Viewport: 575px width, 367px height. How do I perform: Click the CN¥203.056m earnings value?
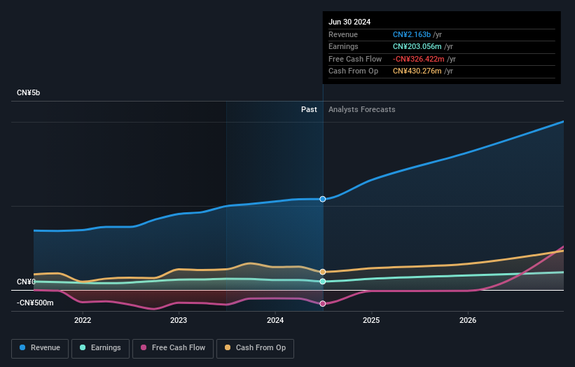click(x=417, y=46)
